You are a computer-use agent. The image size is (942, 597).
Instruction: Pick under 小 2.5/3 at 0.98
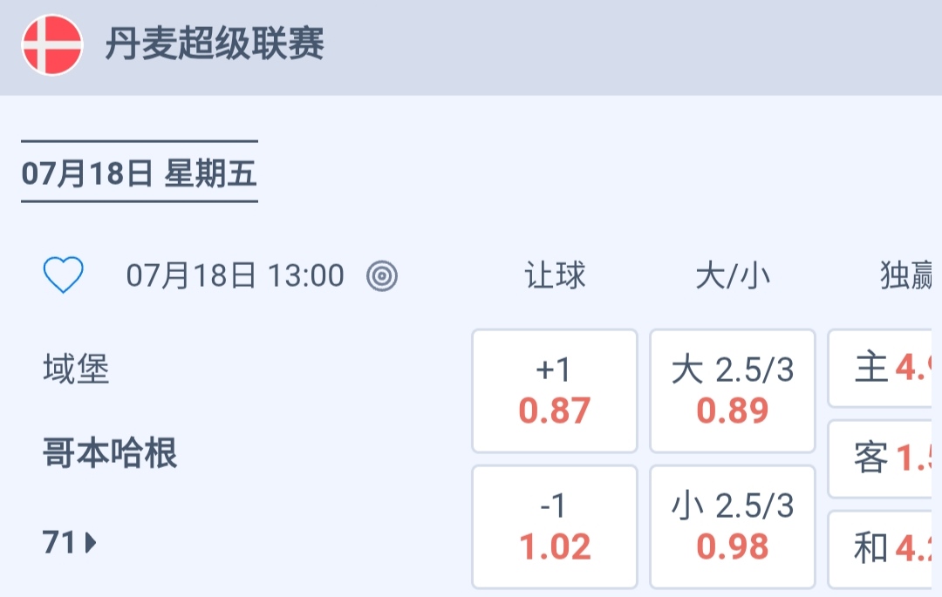tap(733, 526)
